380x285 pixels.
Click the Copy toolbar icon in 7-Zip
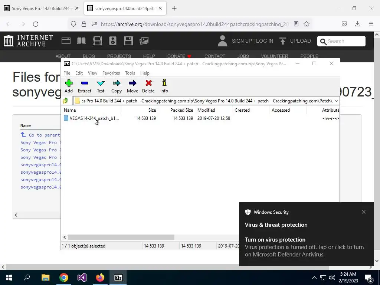(116, 86)
